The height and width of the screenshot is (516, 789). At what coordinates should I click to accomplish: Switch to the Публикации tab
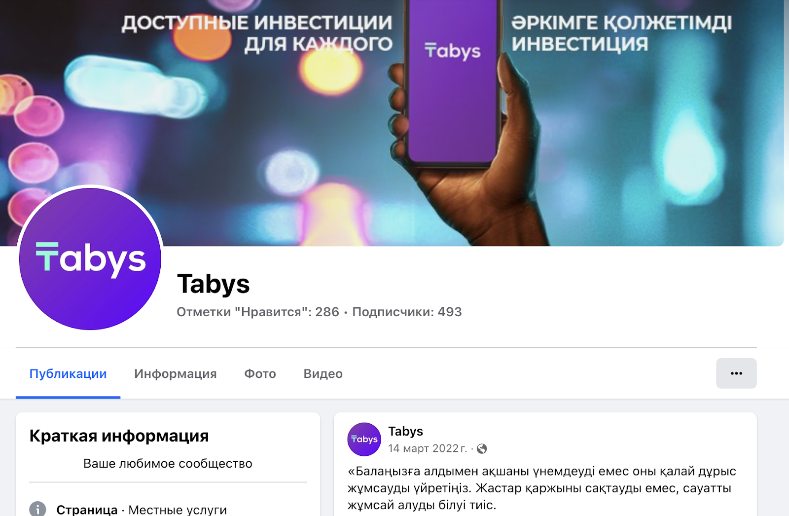[68, 373]
